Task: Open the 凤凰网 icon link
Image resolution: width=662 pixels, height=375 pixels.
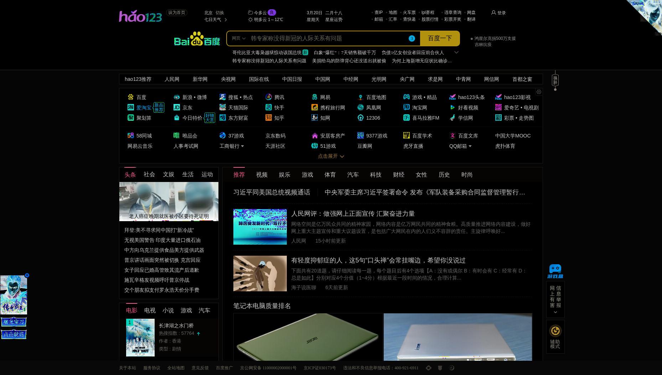Action: 361,107
